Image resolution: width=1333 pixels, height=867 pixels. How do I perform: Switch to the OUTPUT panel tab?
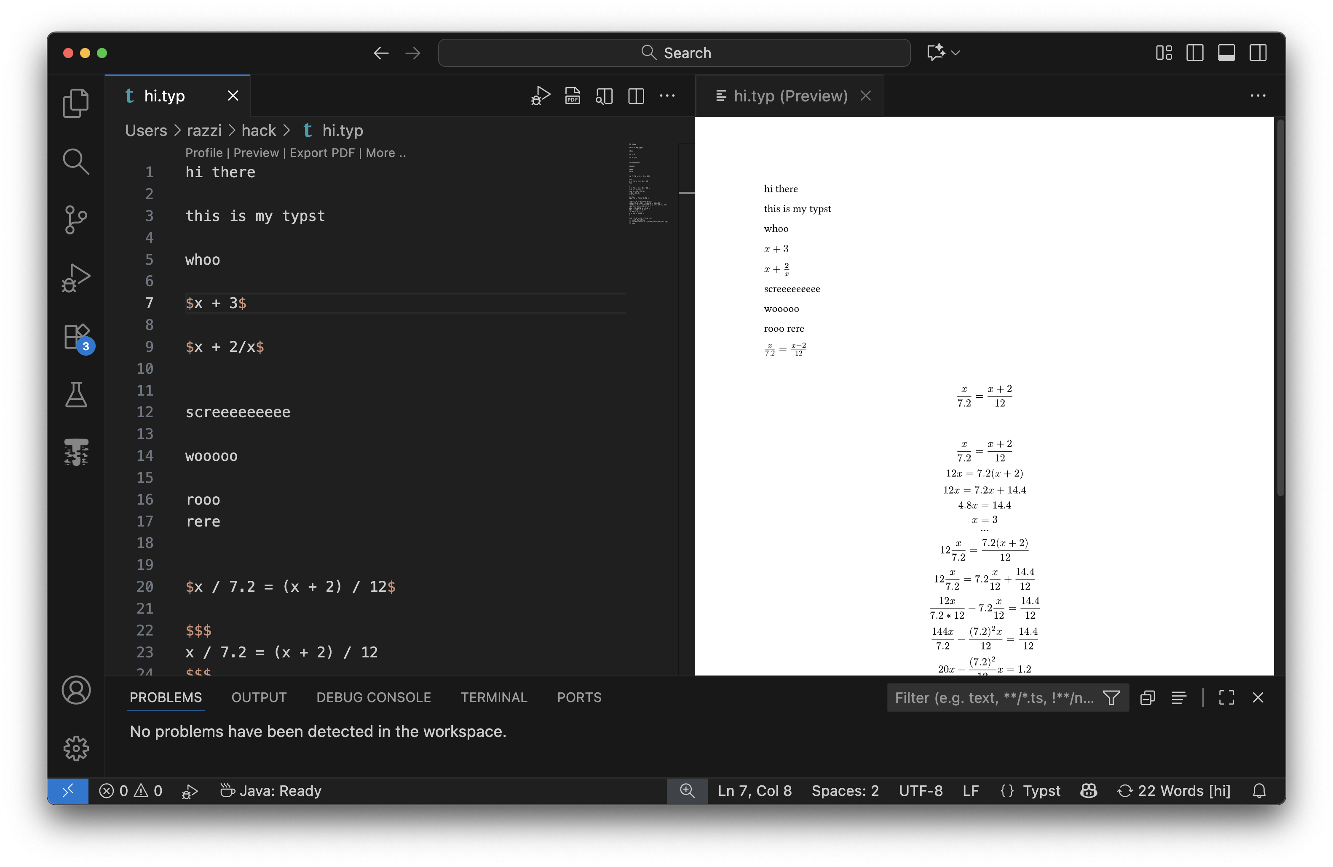259,697
